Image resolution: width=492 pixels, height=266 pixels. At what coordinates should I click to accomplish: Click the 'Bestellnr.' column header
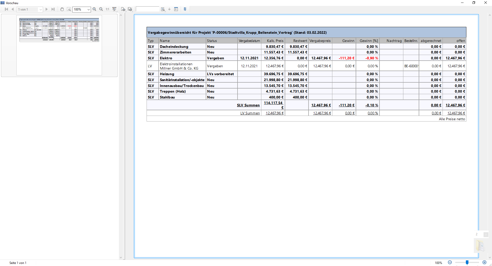411,41
